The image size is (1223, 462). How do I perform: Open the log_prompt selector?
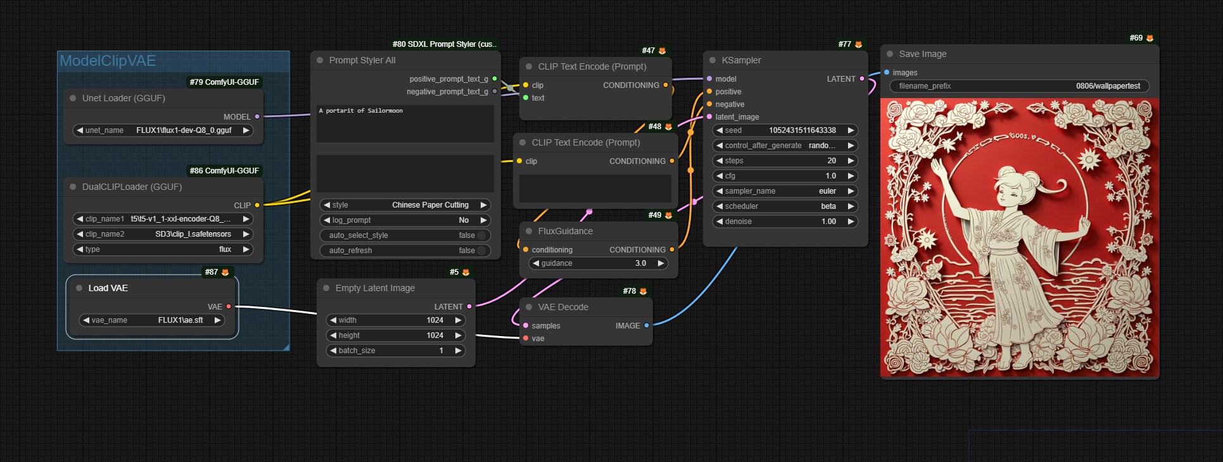pos(405,220)
